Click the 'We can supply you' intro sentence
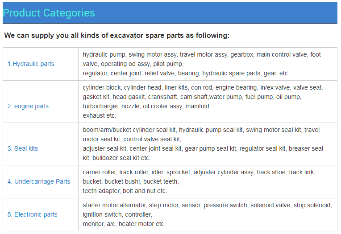This screenshot has width=341, height=234. pos(117,35)
